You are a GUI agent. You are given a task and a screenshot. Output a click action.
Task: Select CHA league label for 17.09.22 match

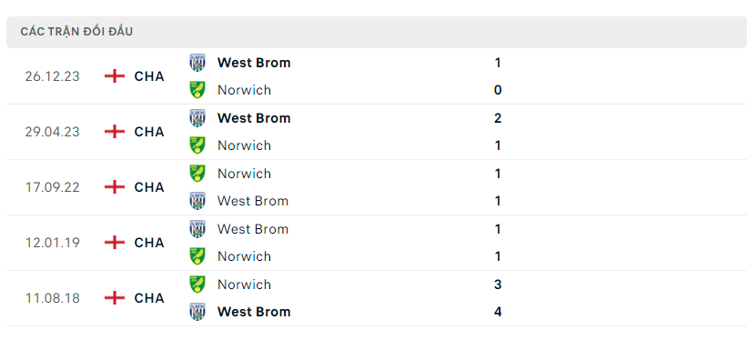pos(149,187)
